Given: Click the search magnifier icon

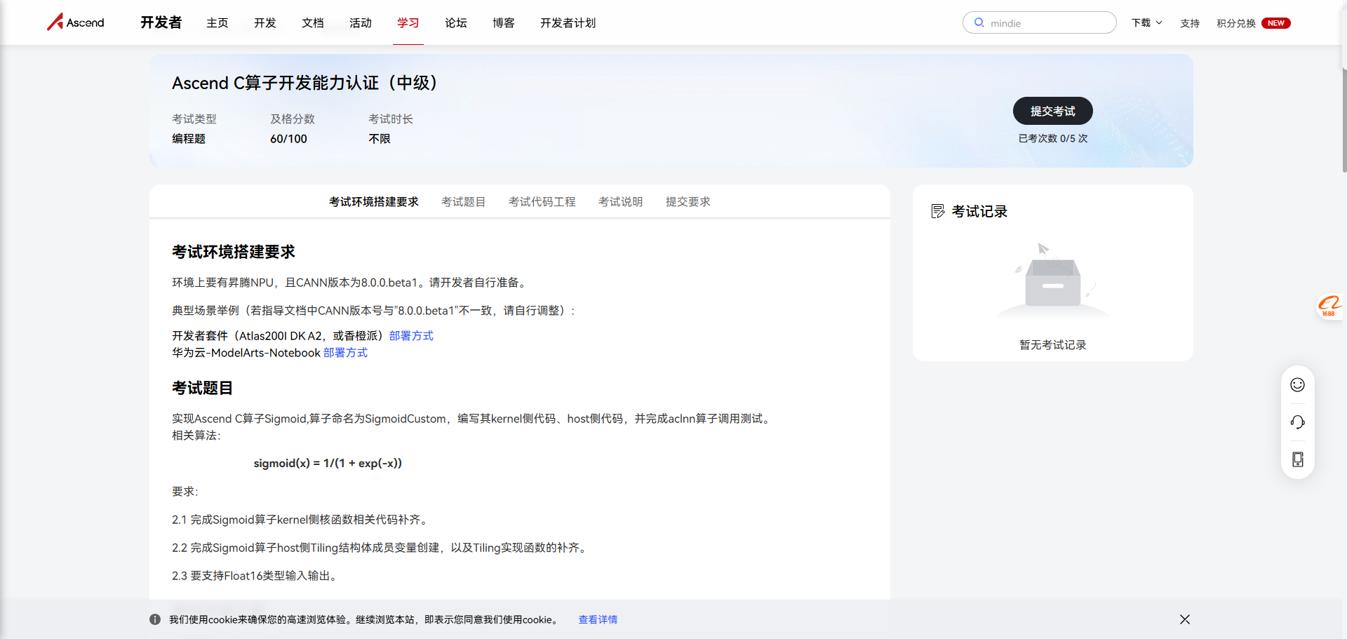Looking at the screenshot, I should click(x=979, y=22).
